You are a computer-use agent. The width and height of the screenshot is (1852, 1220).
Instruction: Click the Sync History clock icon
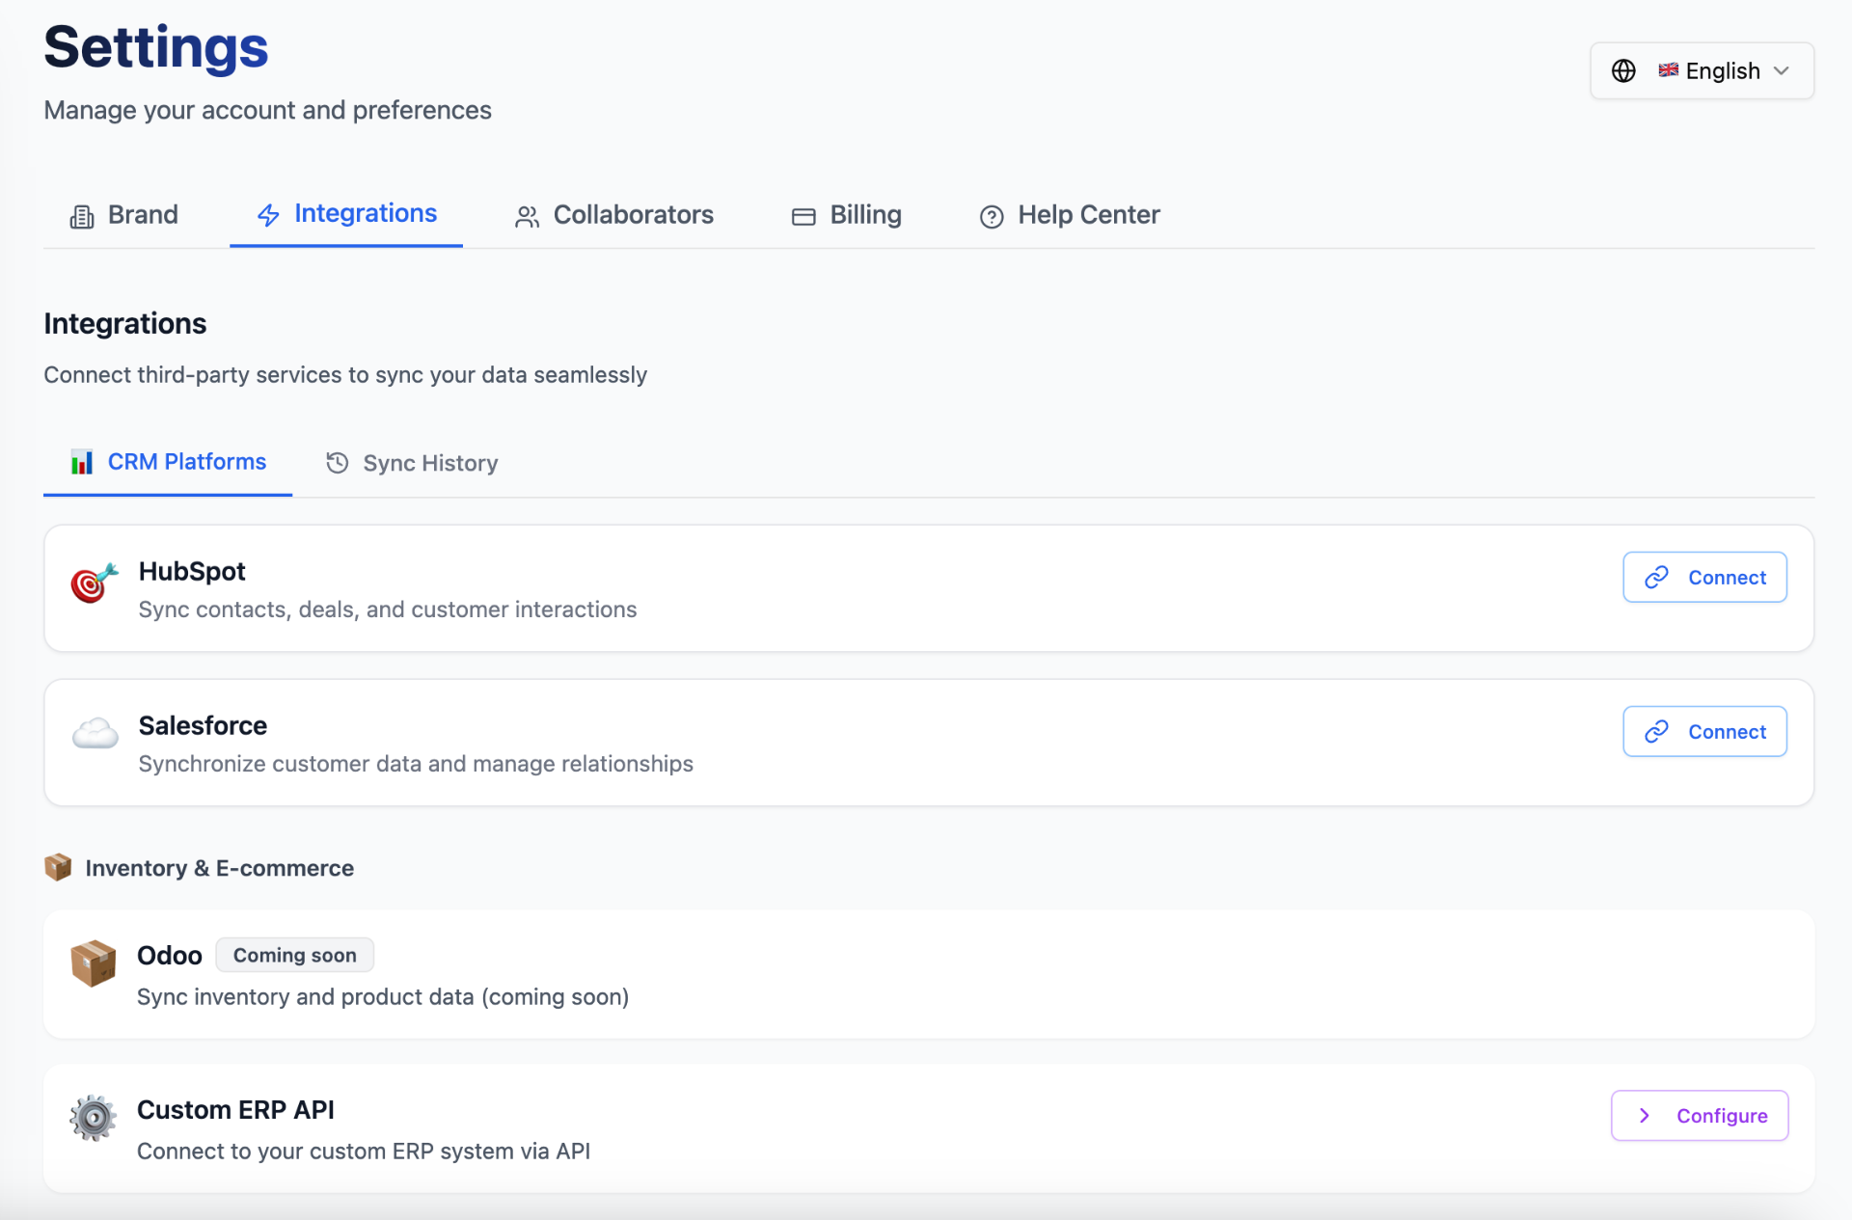tap(337, 463)
